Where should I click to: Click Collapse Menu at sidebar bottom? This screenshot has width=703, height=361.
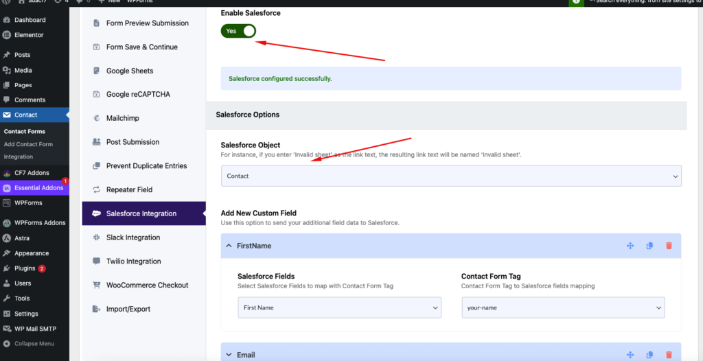pos(33,344)
